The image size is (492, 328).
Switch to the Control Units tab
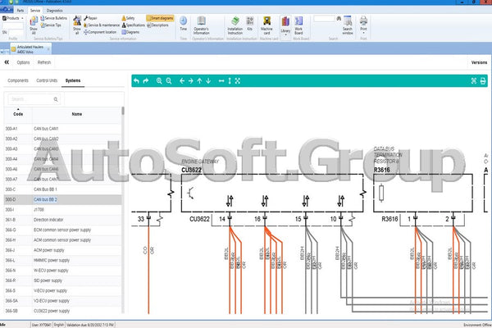pyautogui.click(x=47, y=80)
